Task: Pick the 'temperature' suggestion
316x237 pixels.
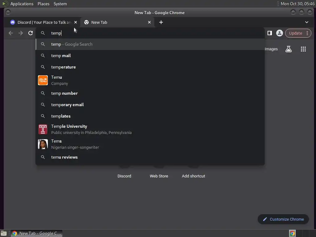Action: coord(150,67)
